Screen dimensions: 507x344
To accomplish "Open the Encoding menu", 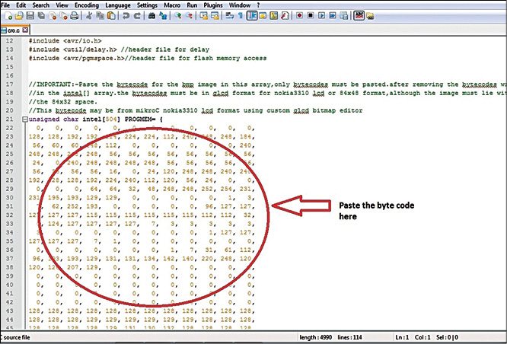I will 90,5.
